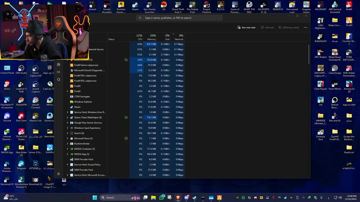360x202 pixels.
Task: Click the End task button
Action: click(x=267, y=27)
